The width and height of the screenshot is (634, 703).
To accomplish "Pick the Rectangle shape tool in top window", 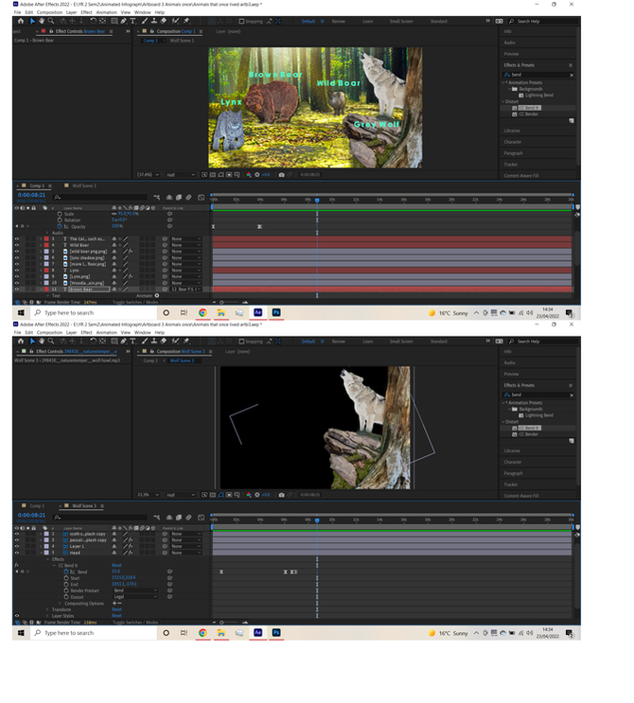I will click(114, 21).
